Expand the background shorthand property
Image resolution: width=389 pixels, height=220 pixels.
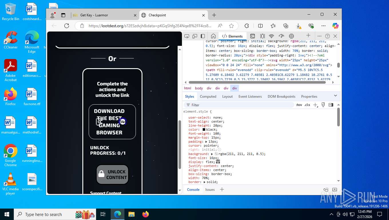pyautogui.click(x=212, y=154)
